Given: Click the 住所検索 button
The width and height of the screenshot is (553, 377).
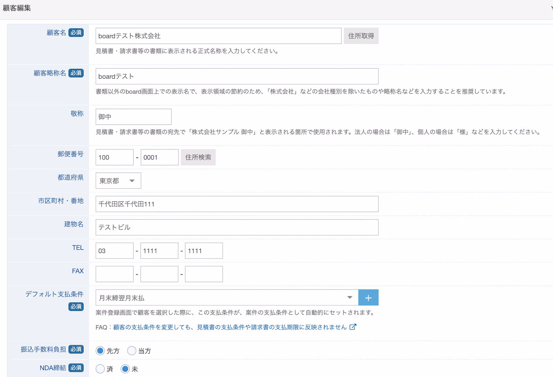Looking at the screenshot, I should pyautogui.click(x=198, y=157).
